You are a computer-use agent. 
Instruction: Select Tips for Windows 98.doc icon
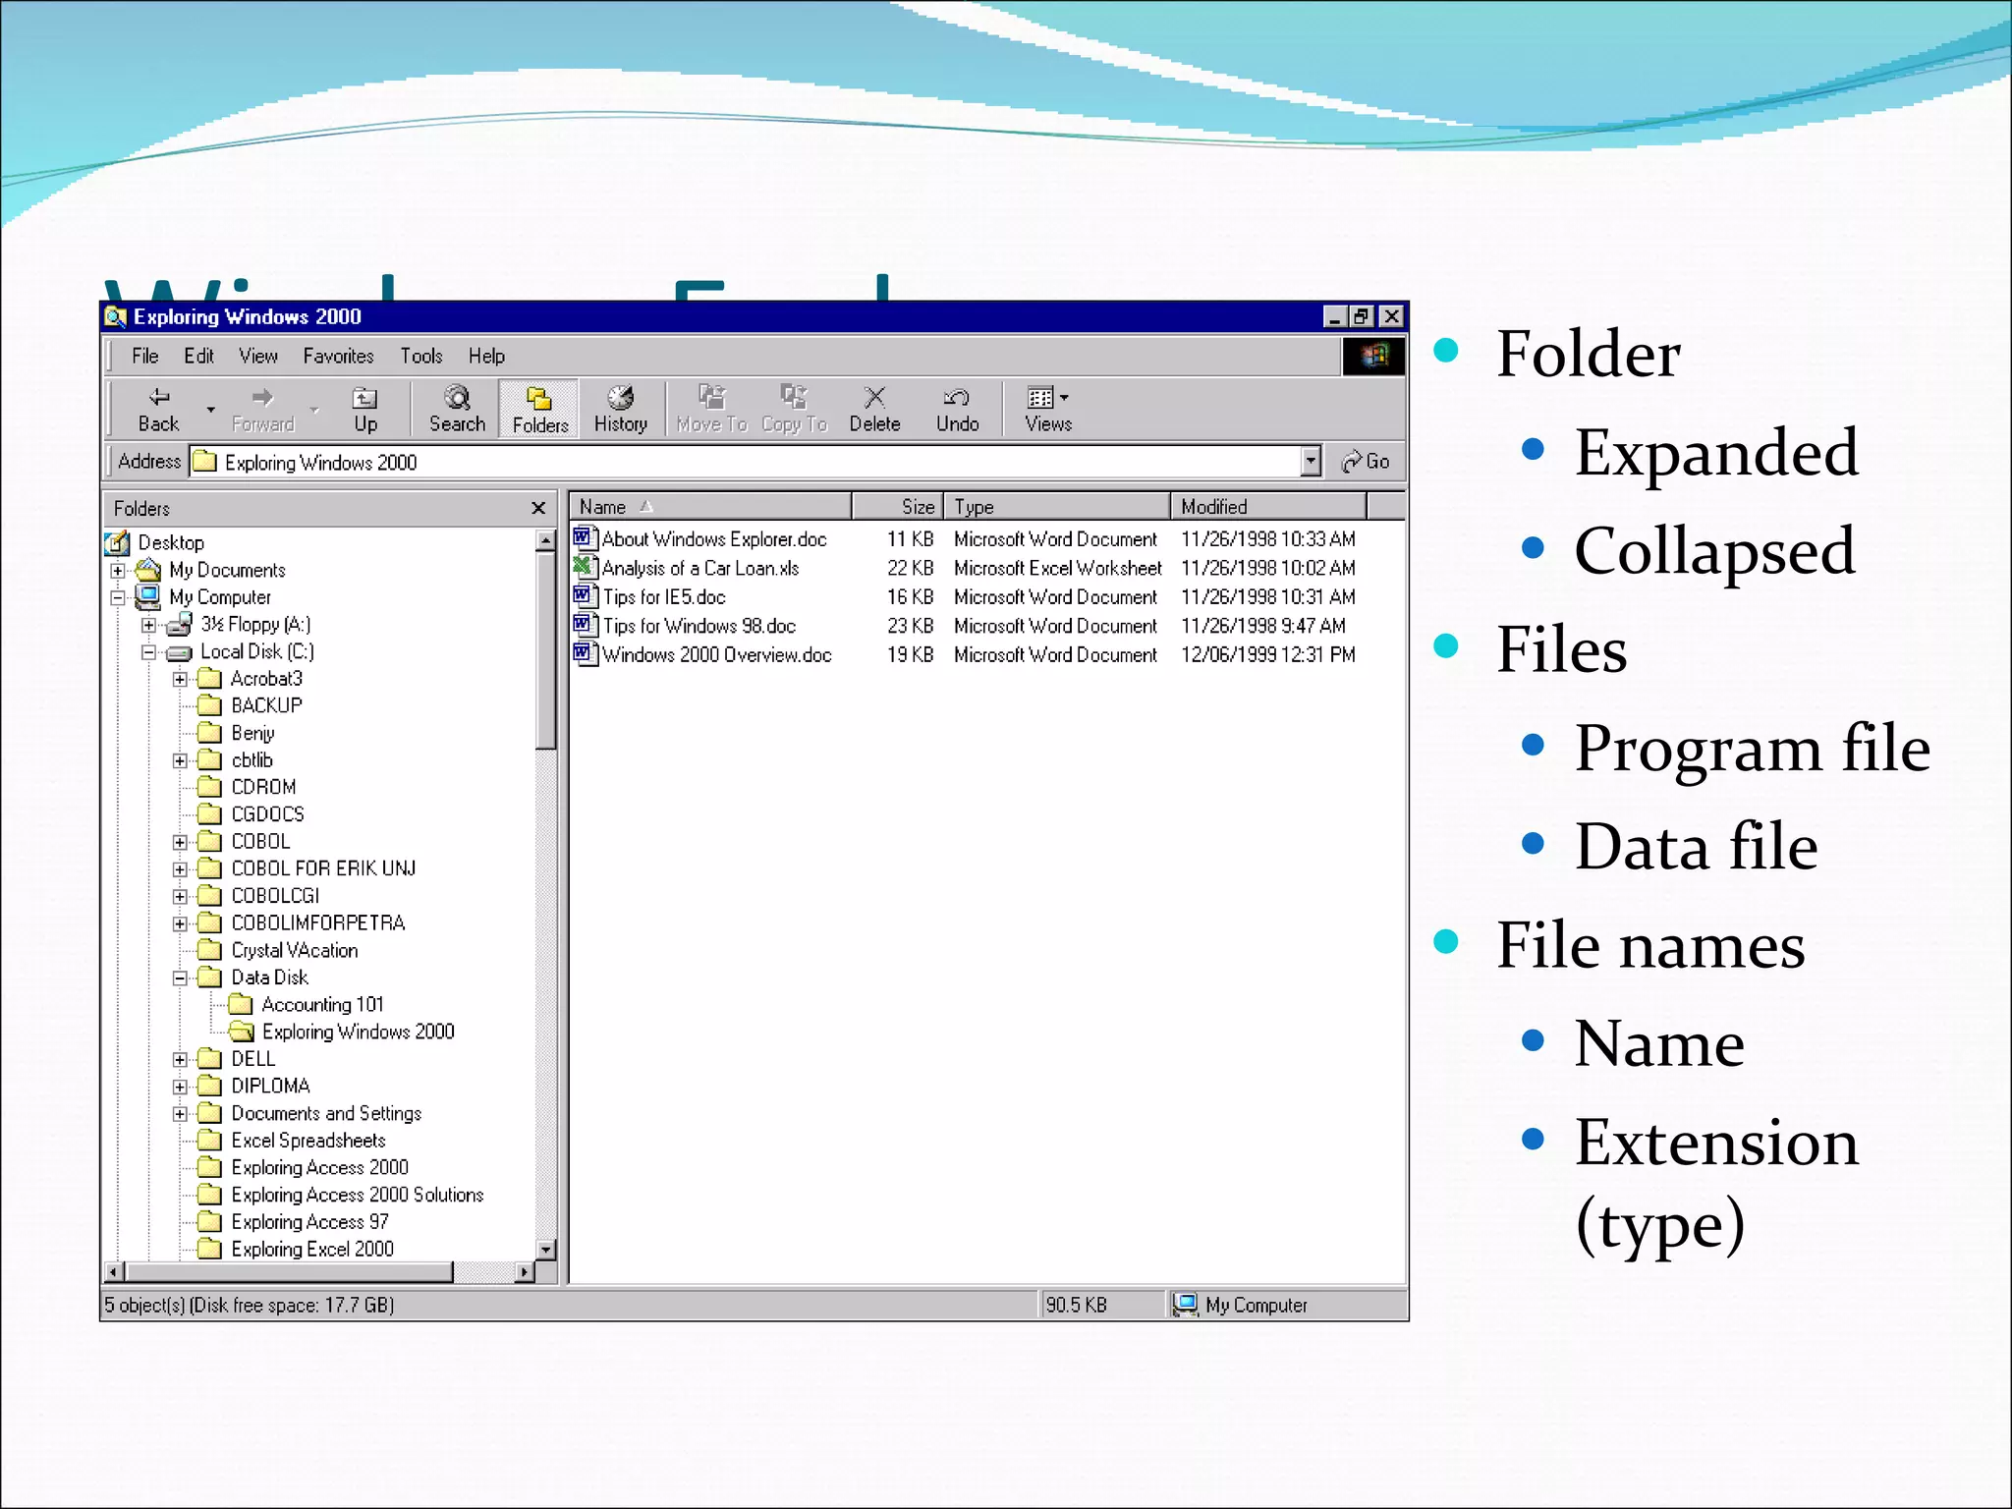[586, 625]
